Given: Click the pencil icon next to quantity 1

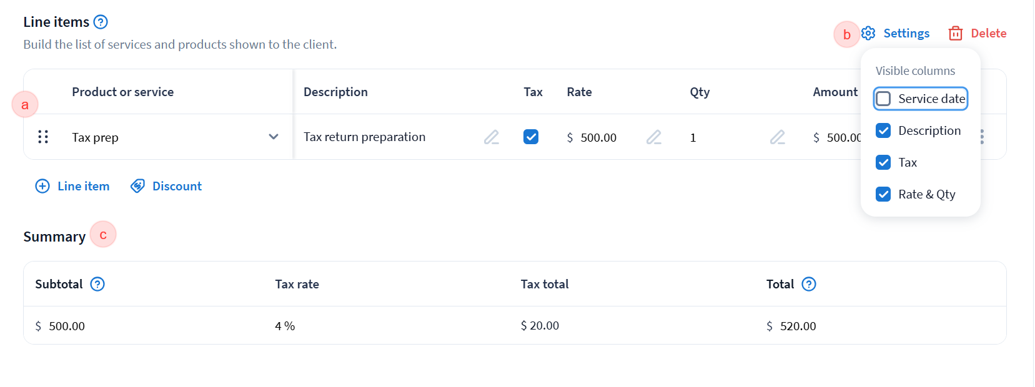Looking at the screenshot, I should coord(778,137).
